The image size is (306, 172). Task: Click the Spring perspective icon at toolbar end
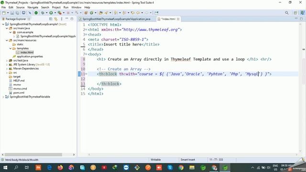[x=302, y=13]
